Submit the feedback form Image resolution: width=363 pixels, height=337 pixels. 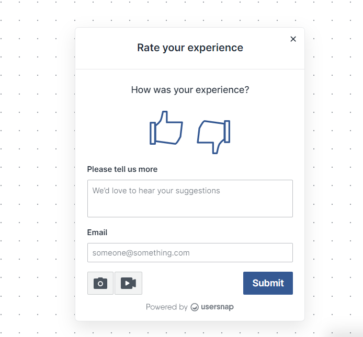(x=268, y=283)
